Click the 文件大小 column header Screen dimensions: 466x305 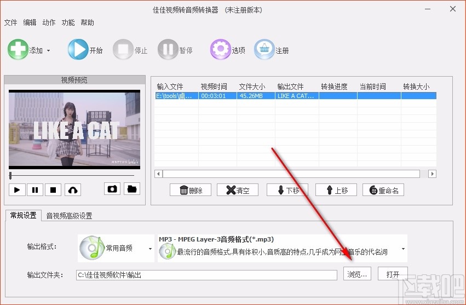252,87
